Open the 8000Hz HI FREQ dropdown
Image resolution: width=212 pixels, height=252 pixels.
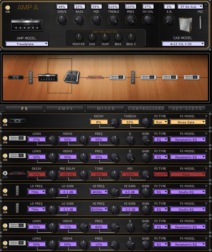coord(99,209)
